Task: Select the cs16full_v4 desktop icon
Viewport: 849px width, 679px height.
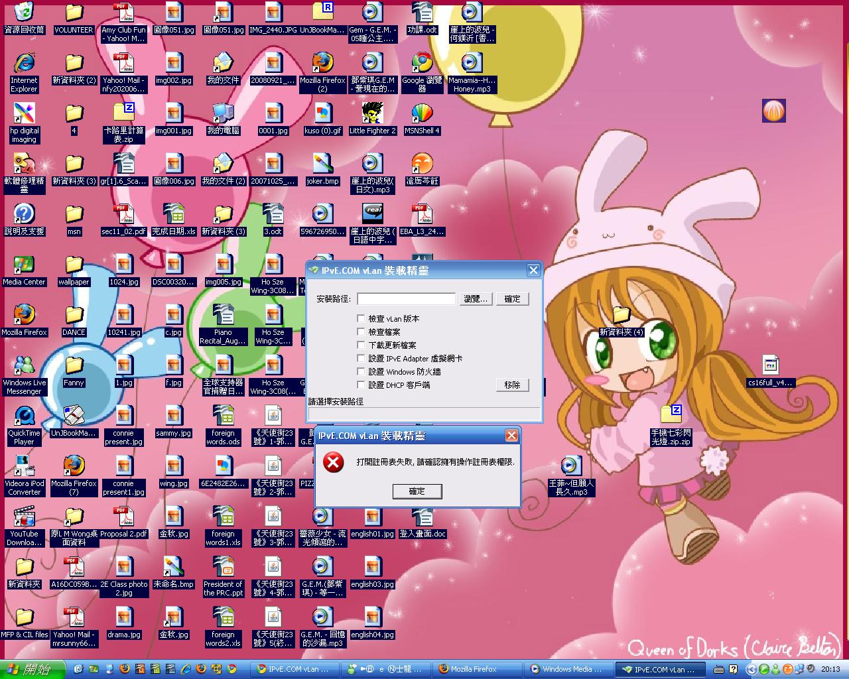Action: [770, 371]
